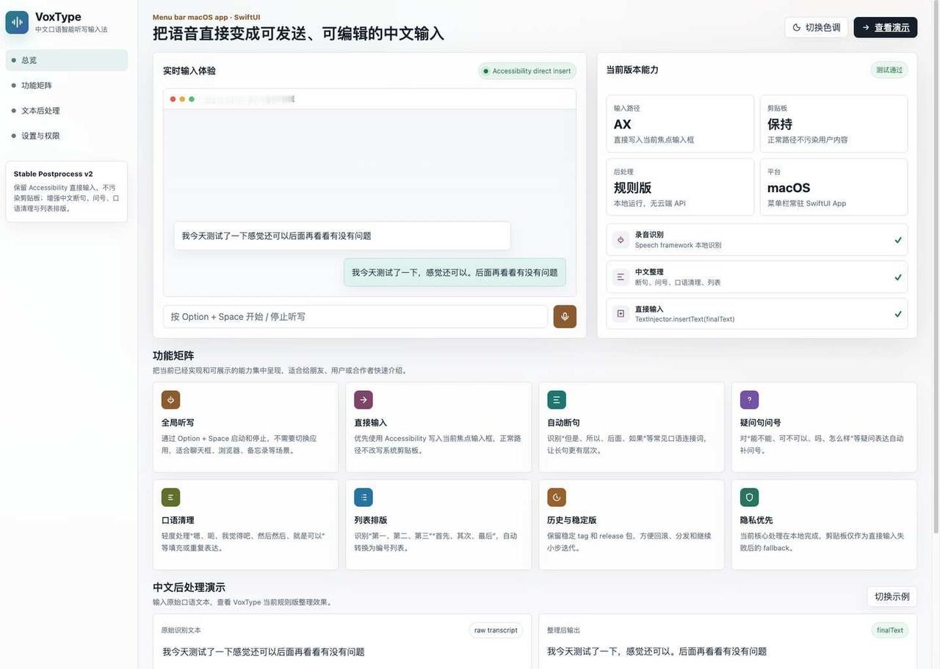Click the 整理后输出 result text
Screen dimensions: 940x669
click(657, 651)
